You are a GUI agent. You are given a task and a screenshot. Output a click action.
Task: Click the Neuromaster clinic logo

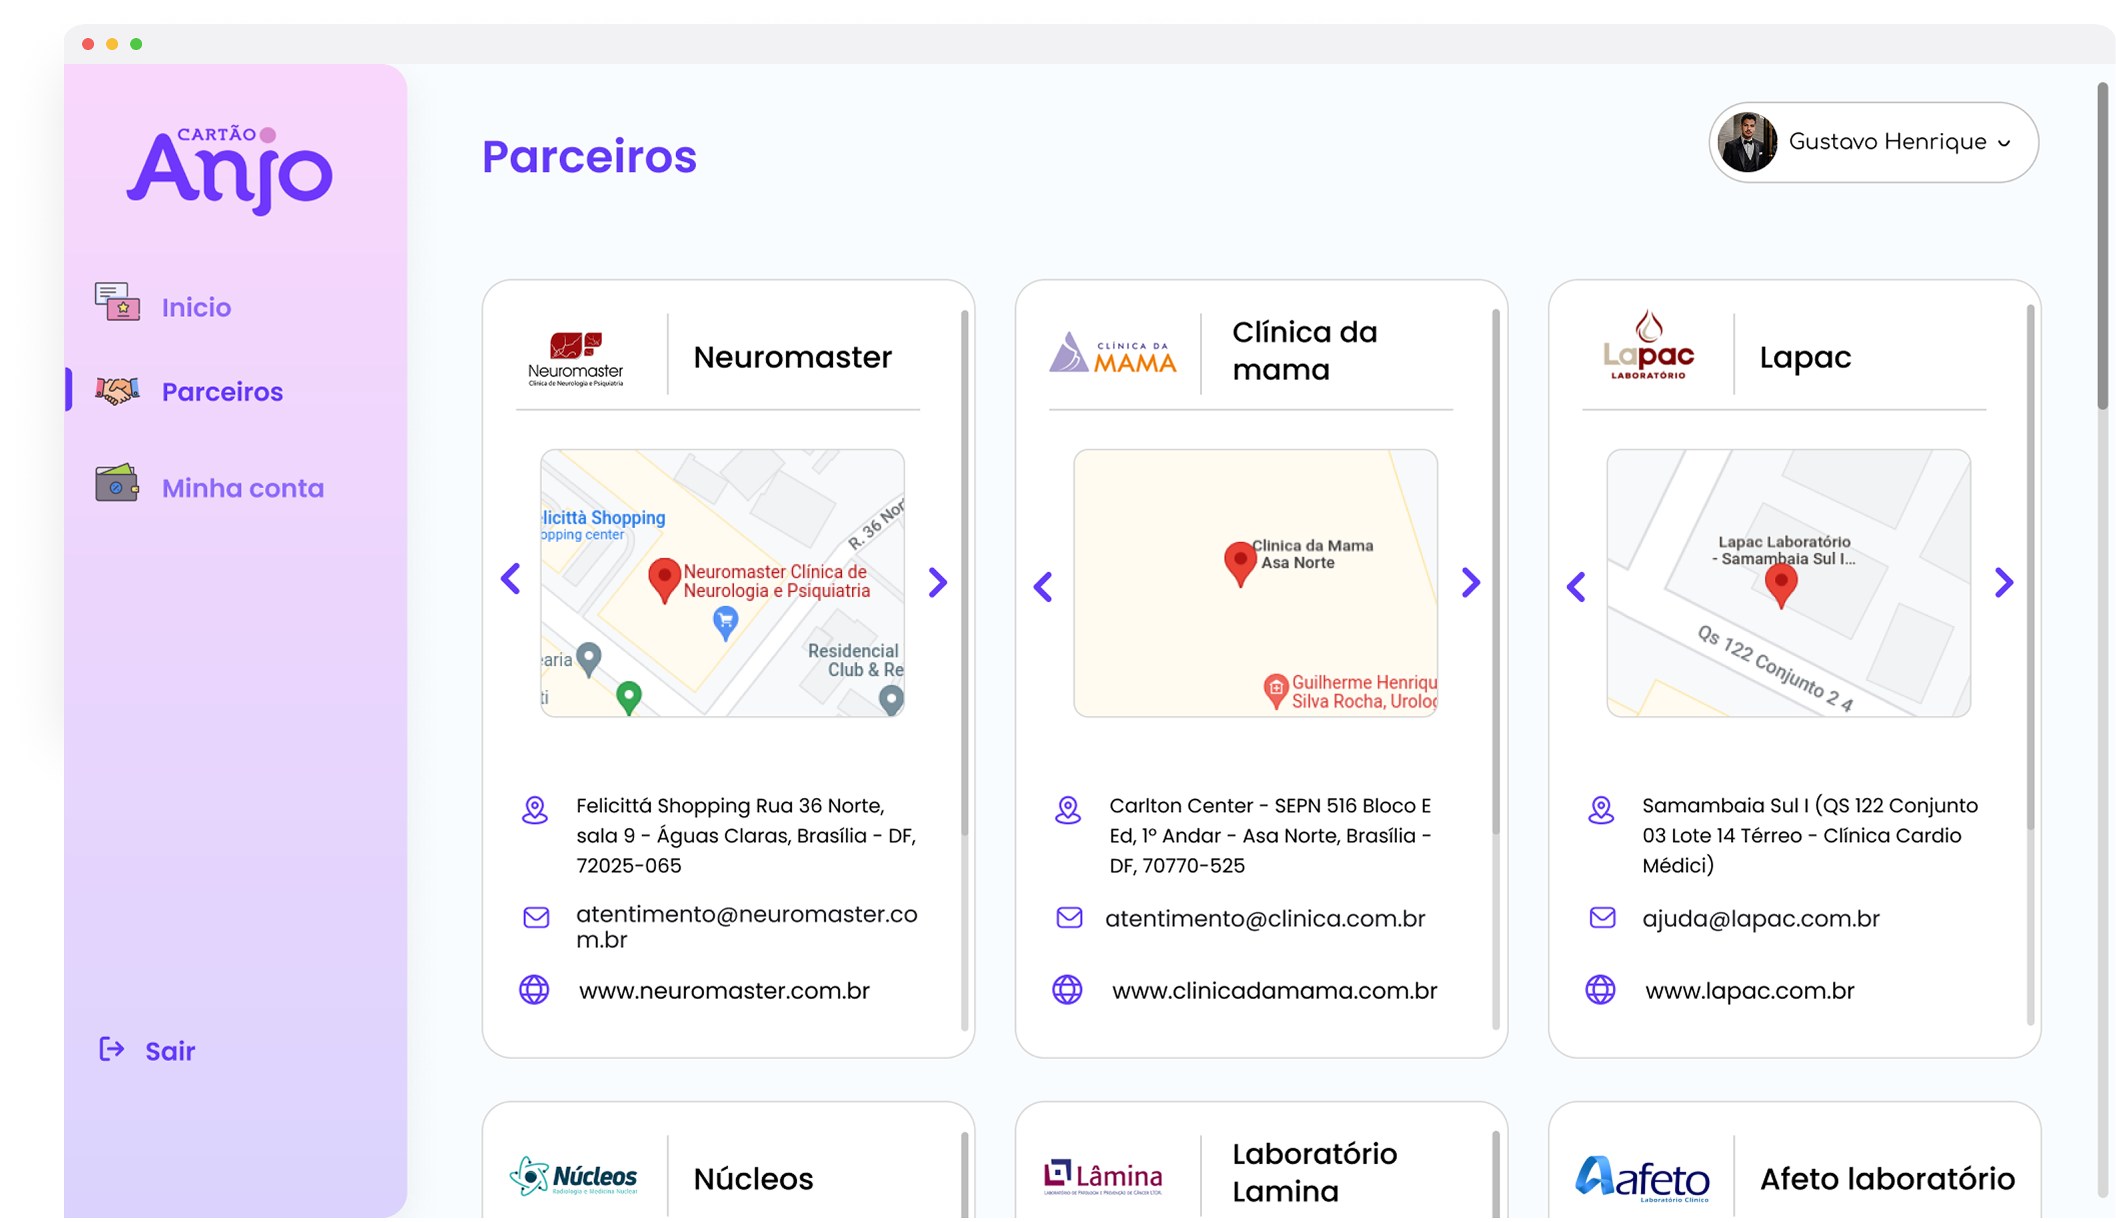tap(576, 359)
